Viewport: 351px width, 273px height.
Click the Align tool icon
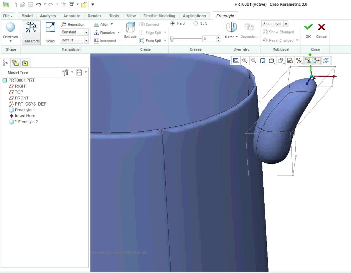coord(96,24)
